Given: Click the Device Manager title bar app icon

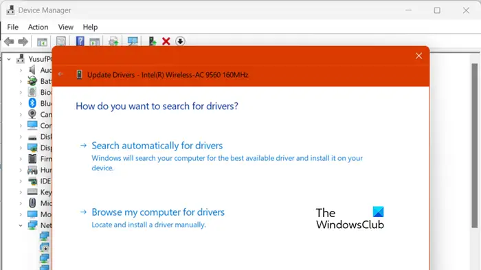Looking at the screenshot, I should click(10, 10).
